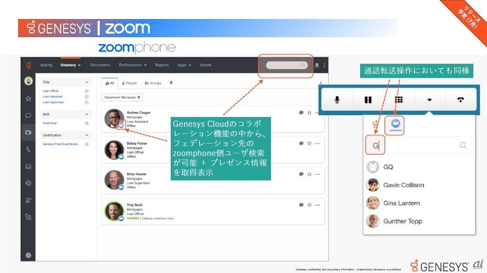The width and height of the screenshot is (487, 273).
Task: Open Favorites star in sidebar
Action: pos(28,99)
